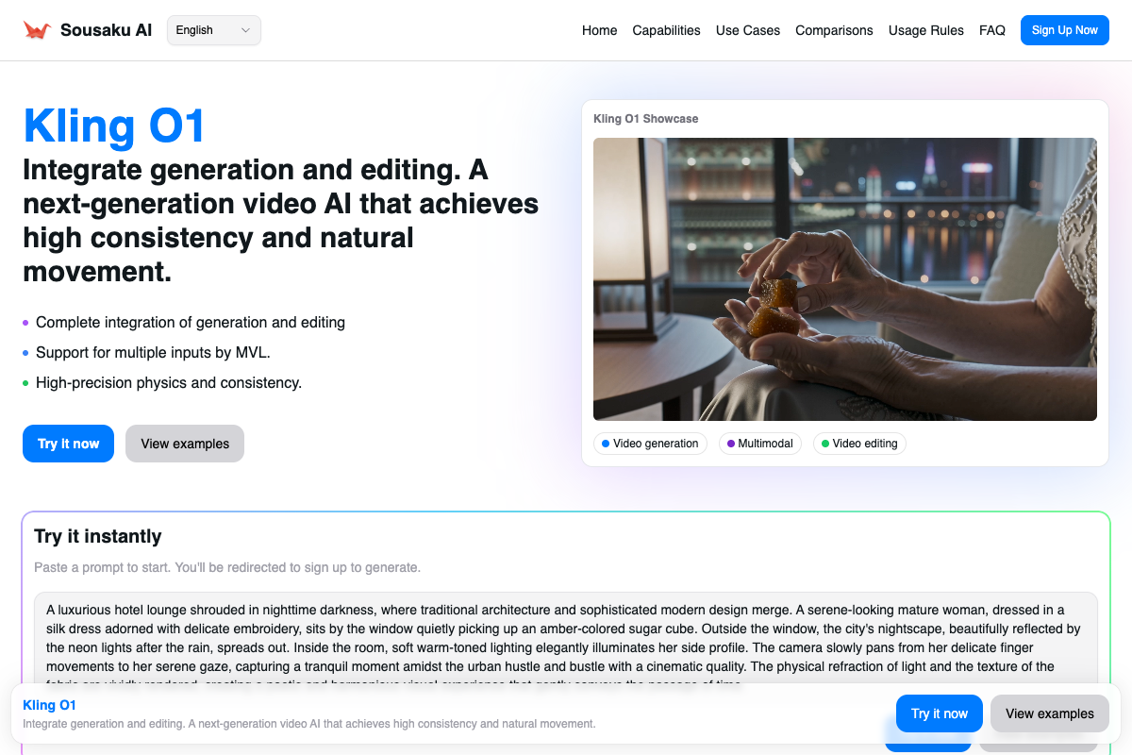
Task: Click the Sousaku AI origami bird logo
Action: coord(37,30)
